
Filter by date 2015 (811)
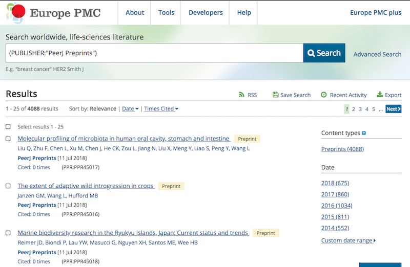click(x=335, y=217)
